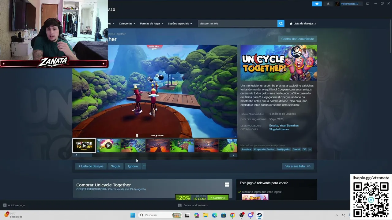Viewport: 392px width, 220px height.
Task: Open the Windows Start menu
Action: click(133, 215)
